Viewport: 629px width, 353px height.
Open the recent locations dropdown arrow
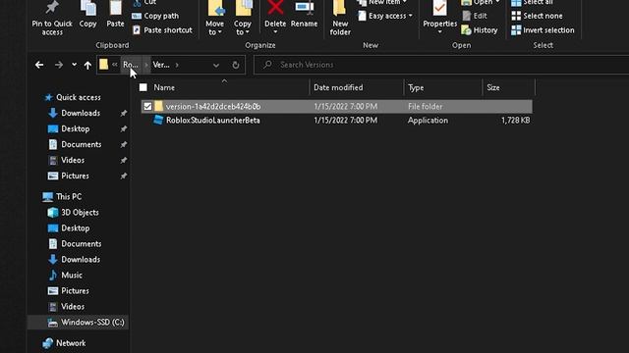(x=75, y=65)
